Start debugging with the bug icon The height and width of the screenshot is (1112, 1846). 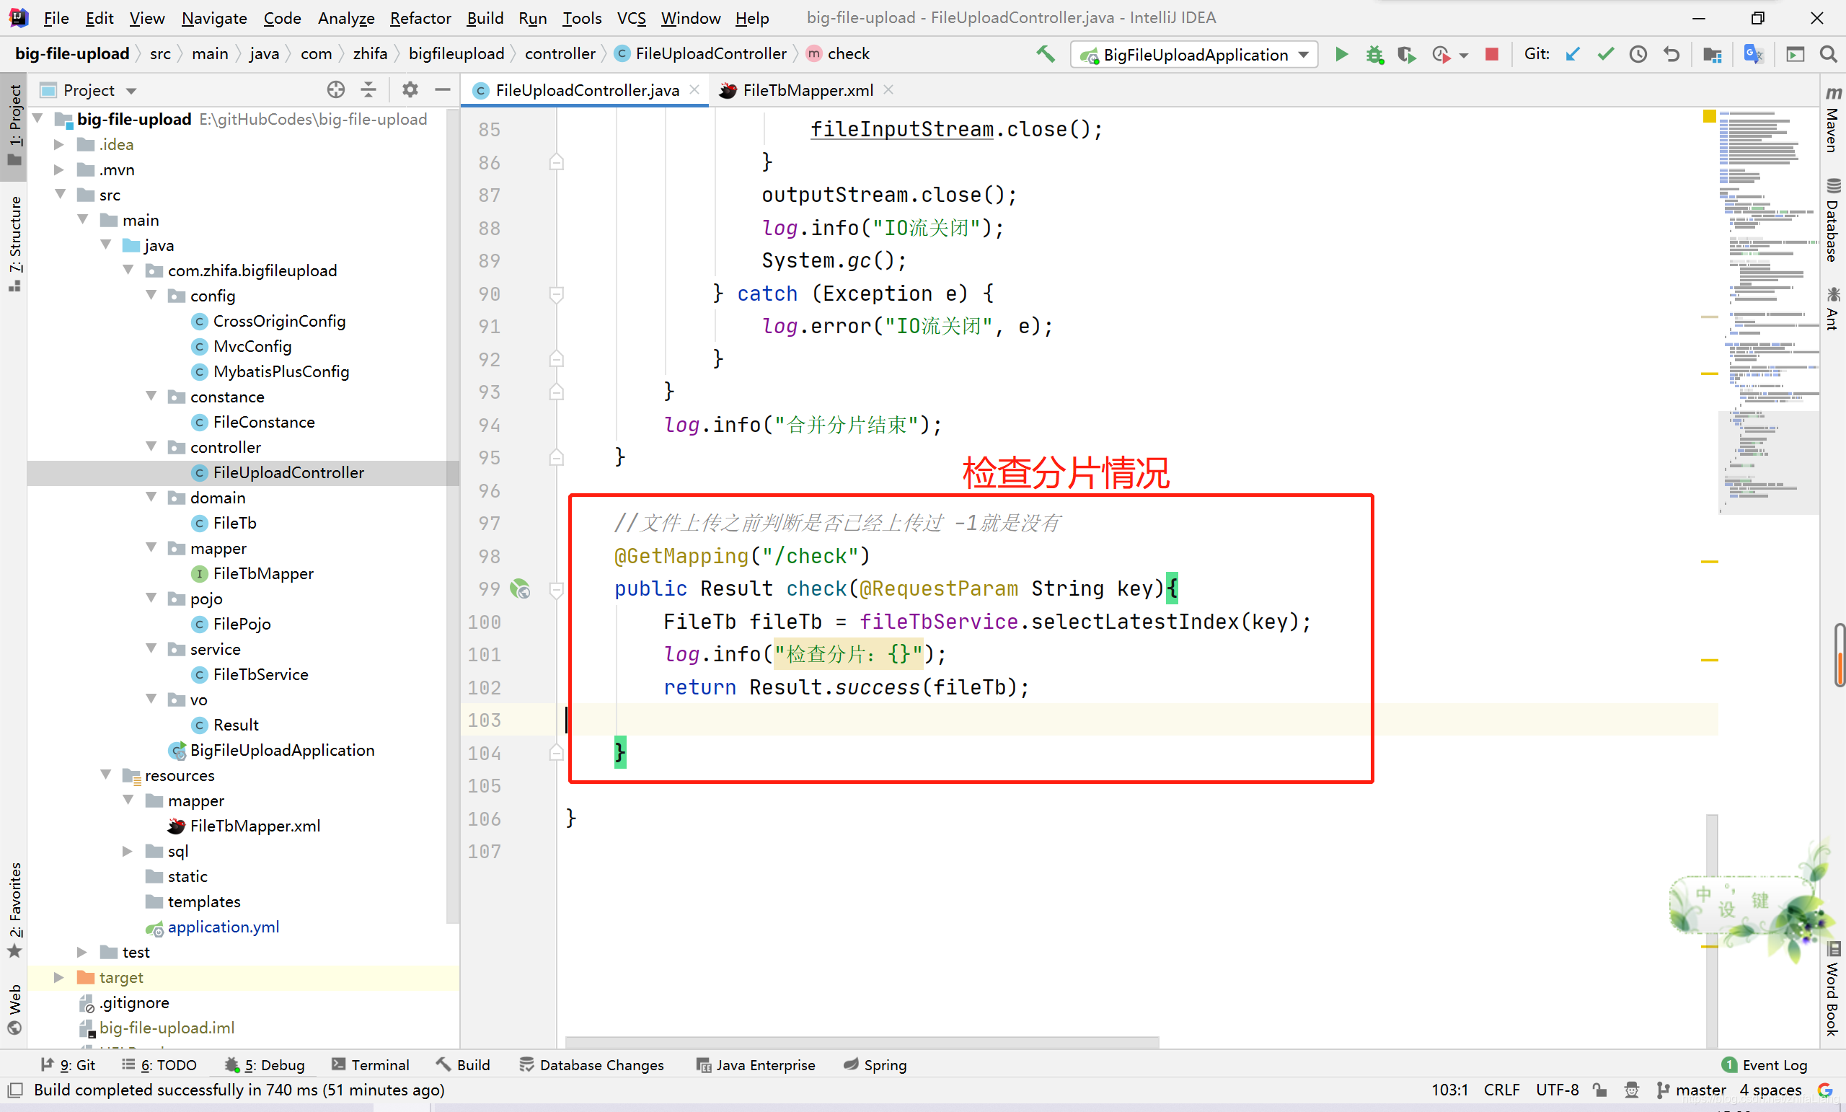coord(1374,54)
